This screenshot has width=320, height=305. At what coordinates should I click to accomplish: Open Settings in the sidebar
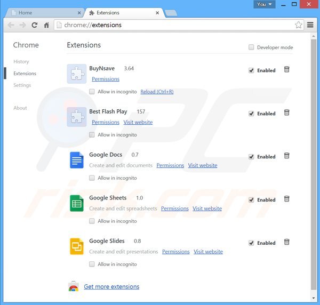22,85
